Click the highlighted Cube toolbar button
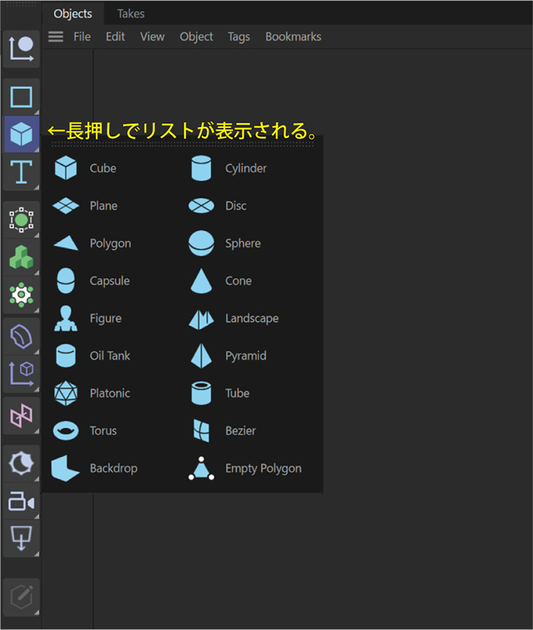533x630 pixels. point(21,134)
